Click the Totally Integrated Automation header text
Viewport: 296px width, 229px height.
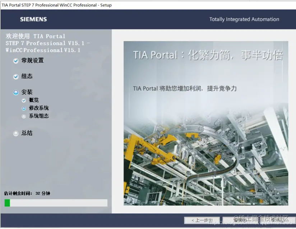pyautogui.click(x=244, y=19)
